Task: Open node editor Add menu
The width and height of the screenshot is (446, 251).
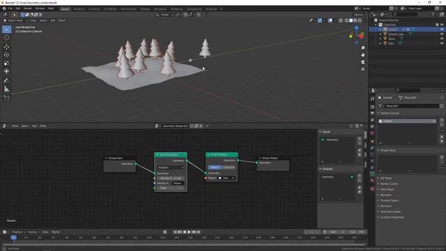Action: click(34, 125)
